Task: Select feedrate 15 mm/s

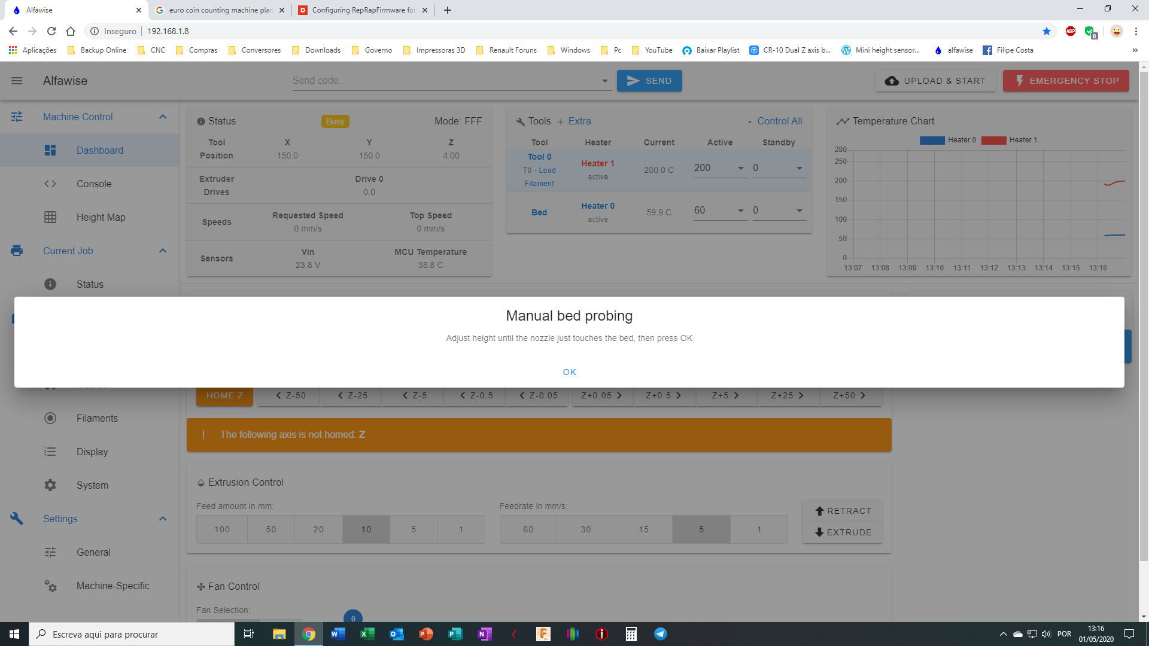Action: pos(643,529)
